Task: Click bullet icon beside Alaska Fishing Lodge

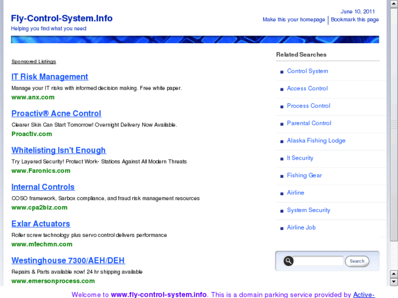Action: (282, 142)
